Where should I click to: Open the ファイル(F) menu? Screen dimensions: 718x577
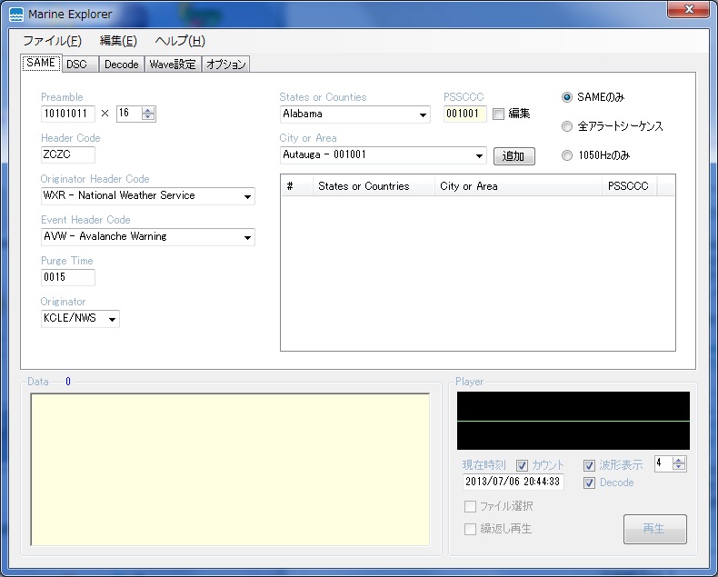pyautogui.click(x=52, y=41)
